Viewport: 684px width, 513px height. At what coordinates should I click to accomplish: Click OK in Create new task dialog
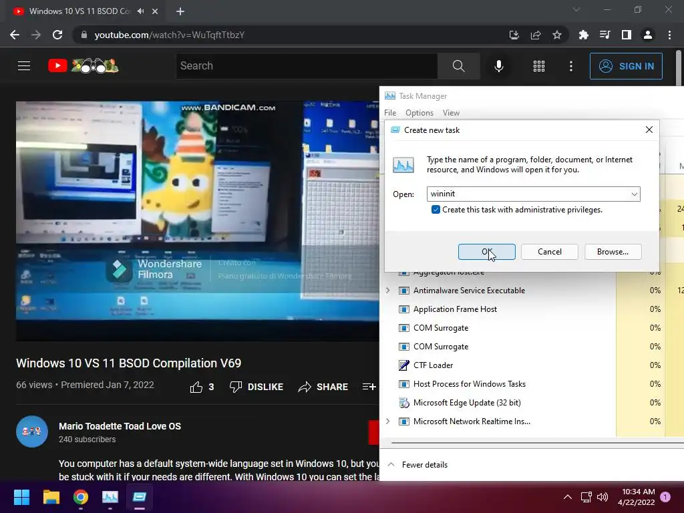[486, 252]
